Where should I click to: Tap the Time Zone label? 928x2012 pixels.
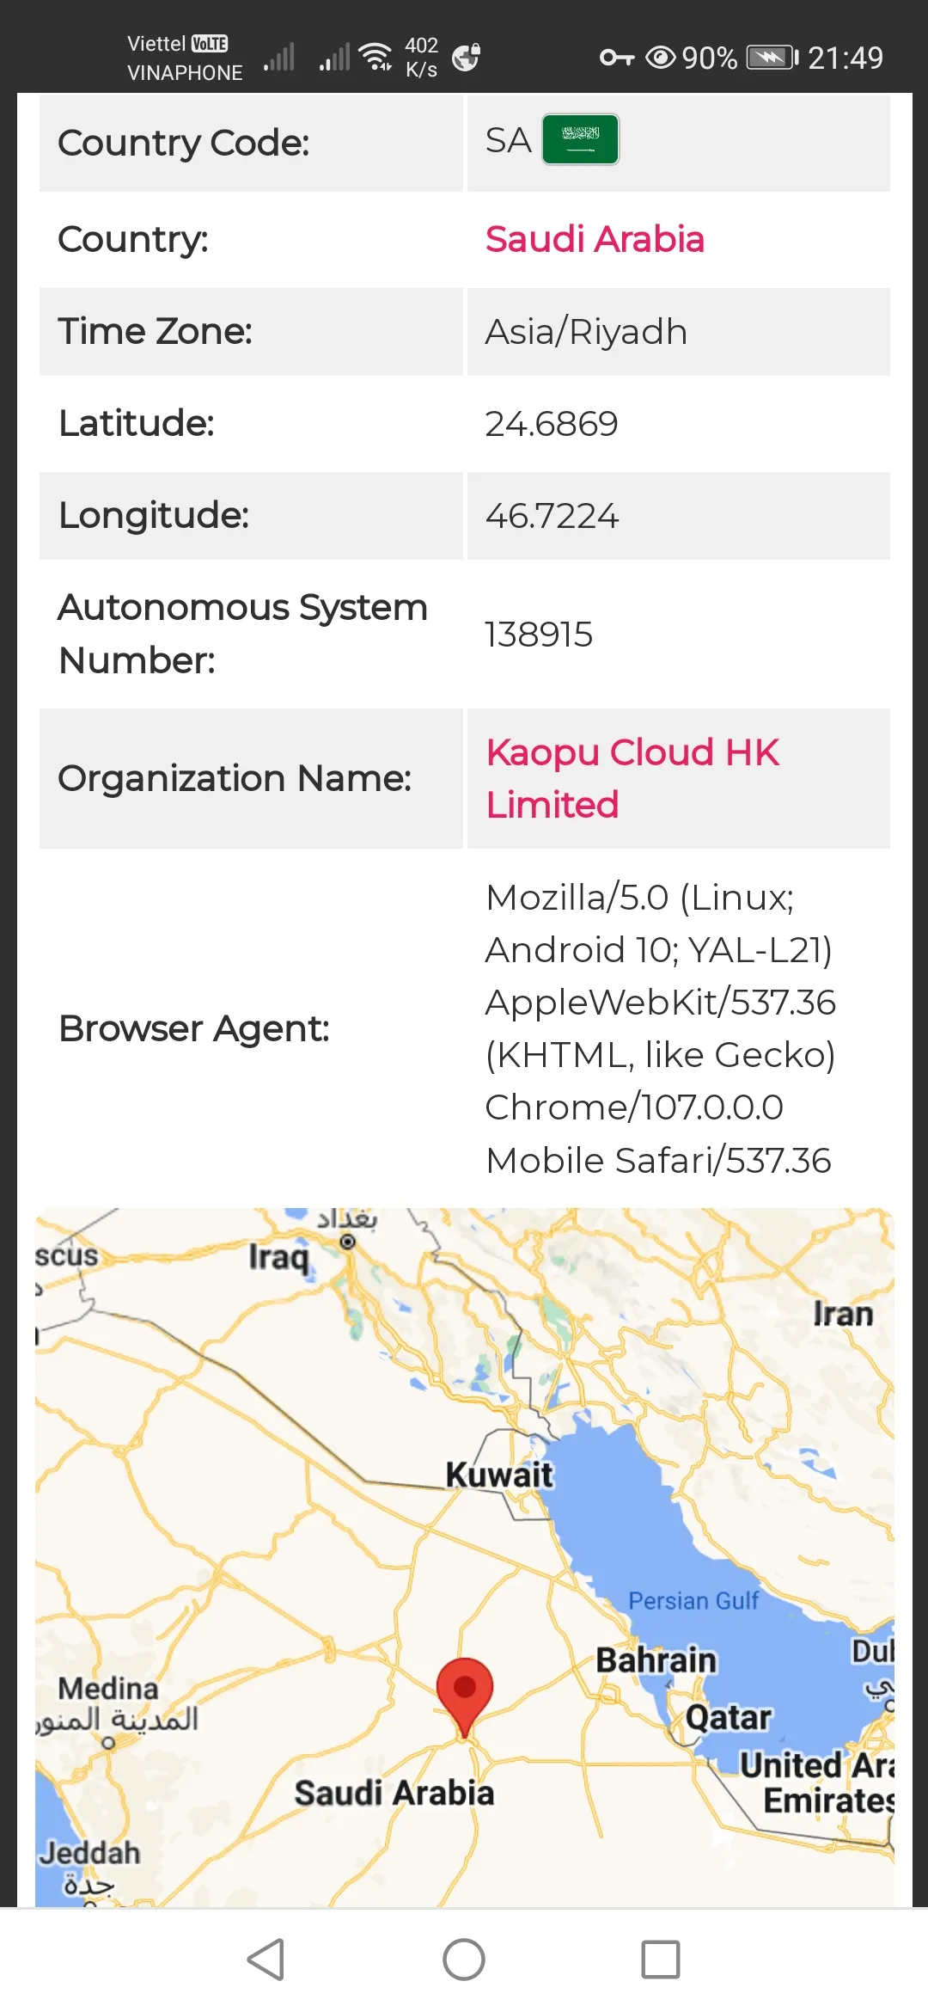coord(155,331)
